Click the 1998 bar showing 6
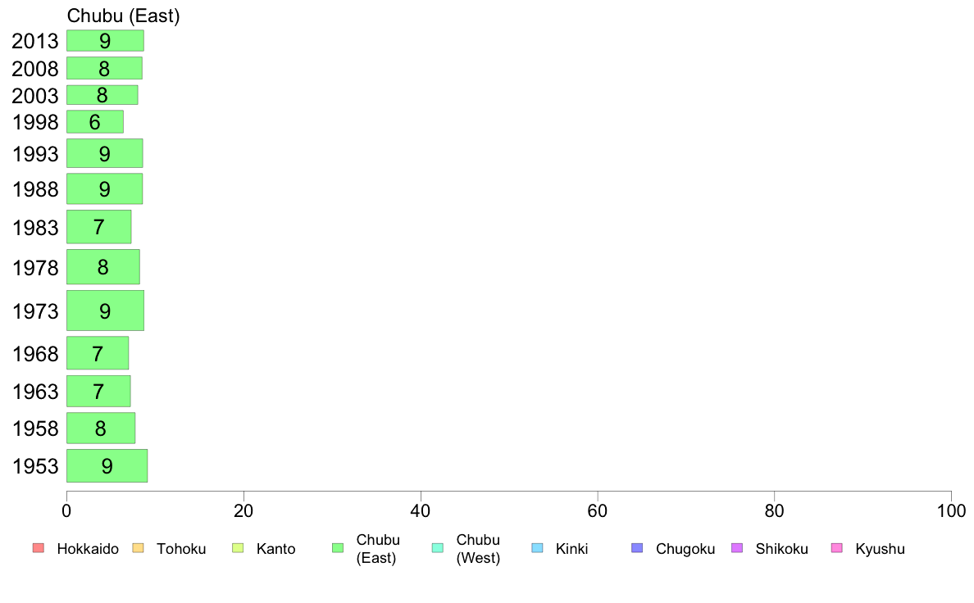Viewport: 974px width, 603px height. tap(95, 122)
